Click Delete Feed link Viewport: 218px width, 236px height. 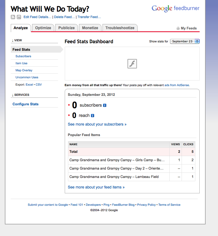(x=64, y=17)
